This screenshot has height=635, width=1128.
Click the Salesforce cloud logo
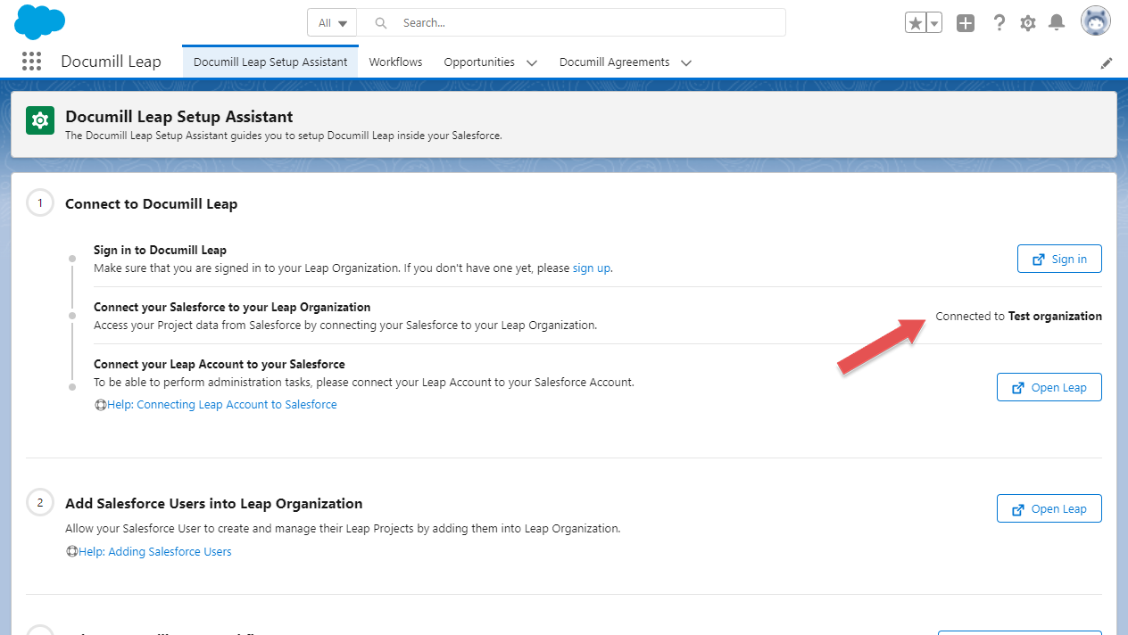coord(40,21)
